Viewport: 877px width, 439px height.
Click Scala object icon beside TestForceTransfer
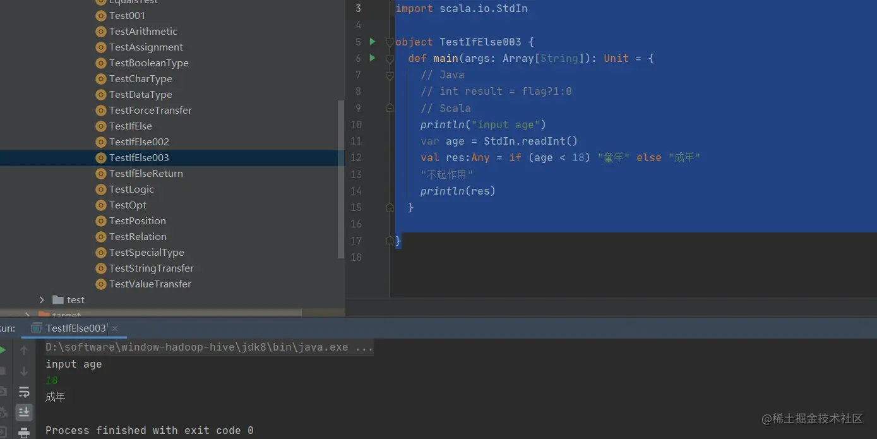[x=100, y=111]
